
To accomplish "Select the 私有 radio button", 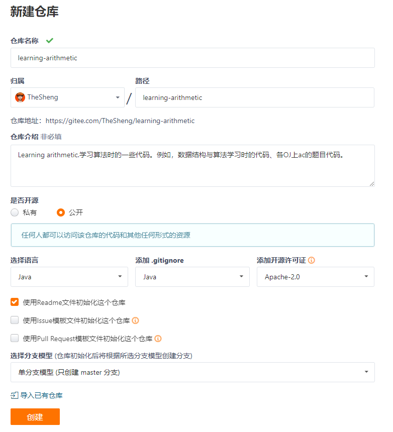I will tap(15, 212).
